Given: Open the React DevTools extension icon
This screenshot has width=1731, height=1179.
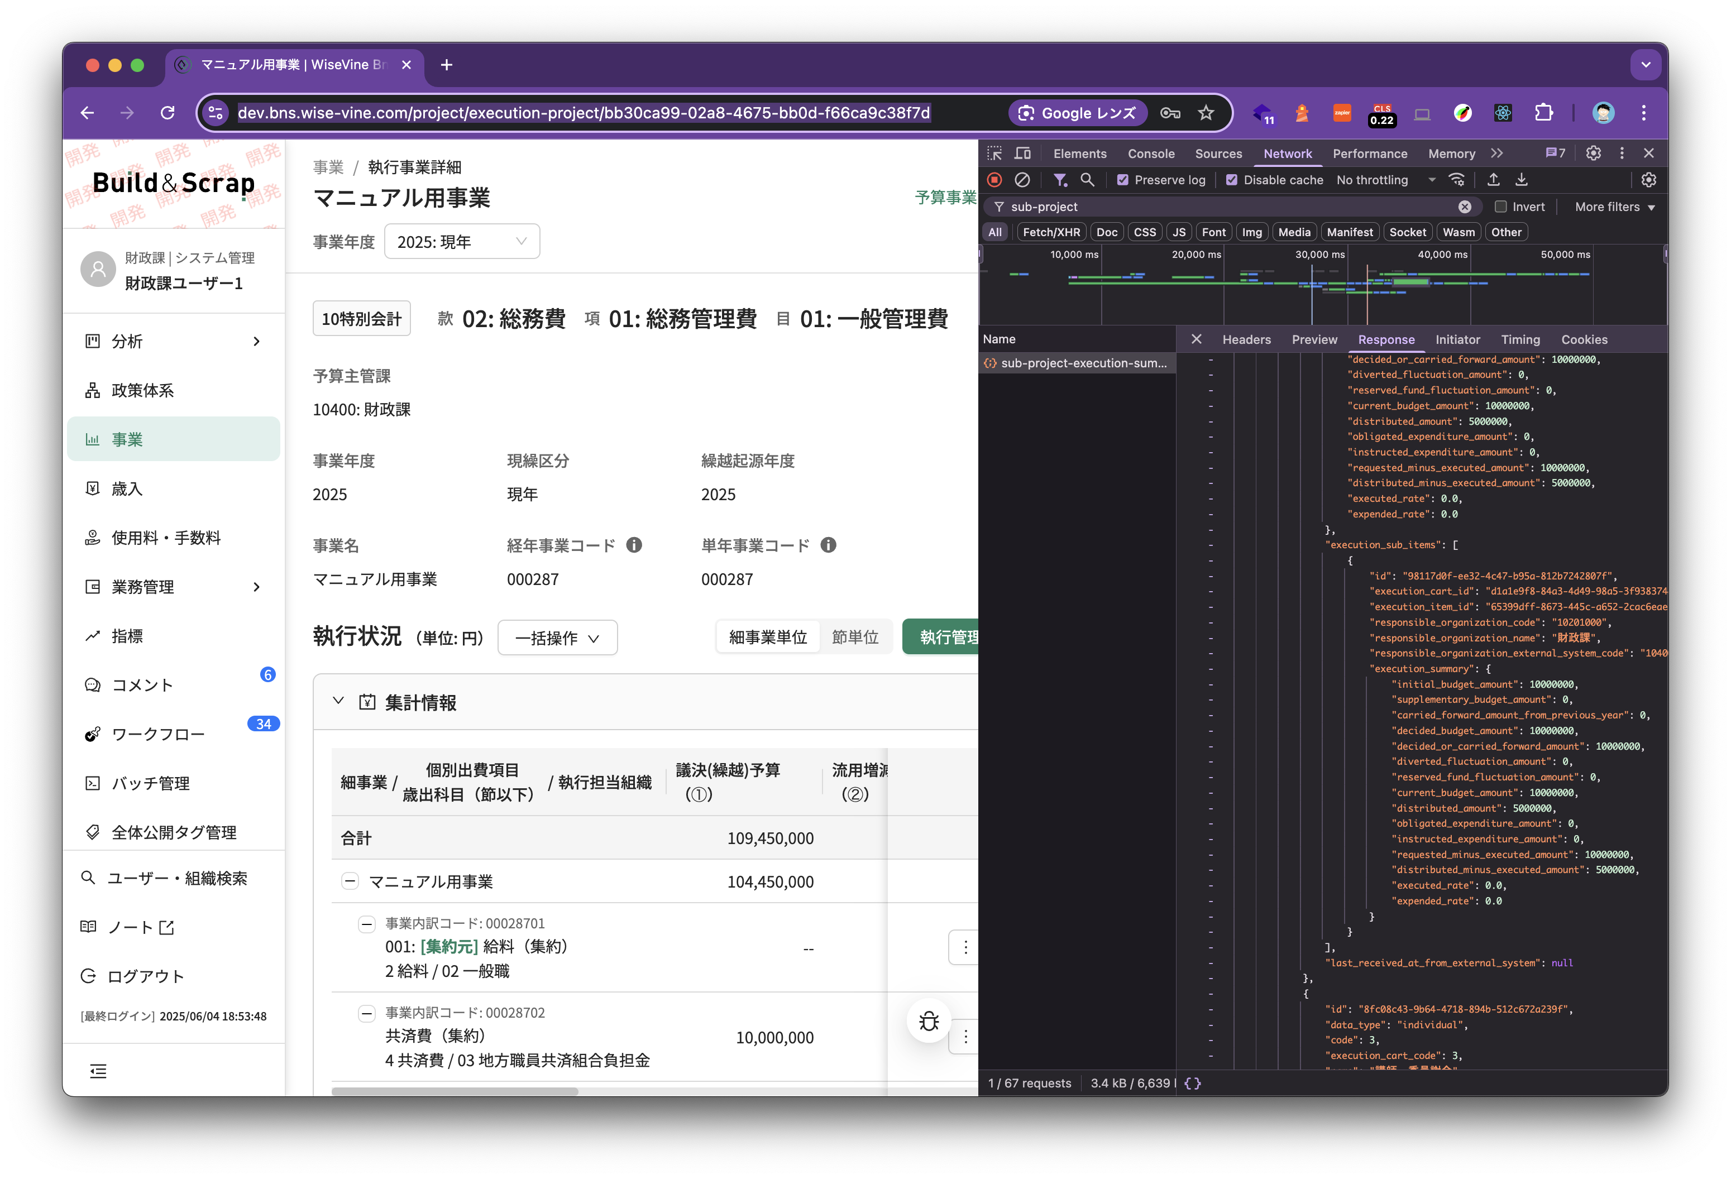Looking at the screenshot, I should click(x=1503, y=112).
